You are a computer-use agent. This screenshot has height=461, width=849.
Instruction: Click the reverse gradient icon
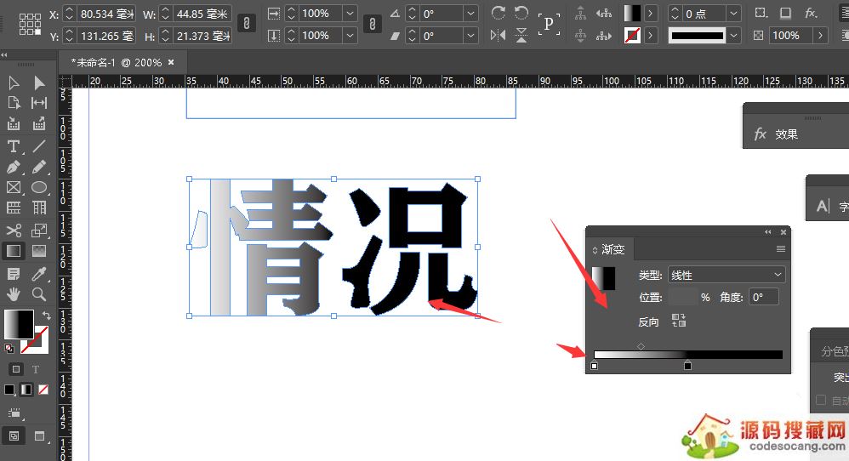[x=679, y=321]
